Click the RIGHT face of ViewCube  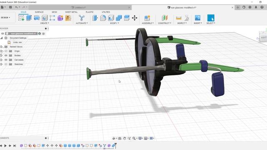click(264, 37)
